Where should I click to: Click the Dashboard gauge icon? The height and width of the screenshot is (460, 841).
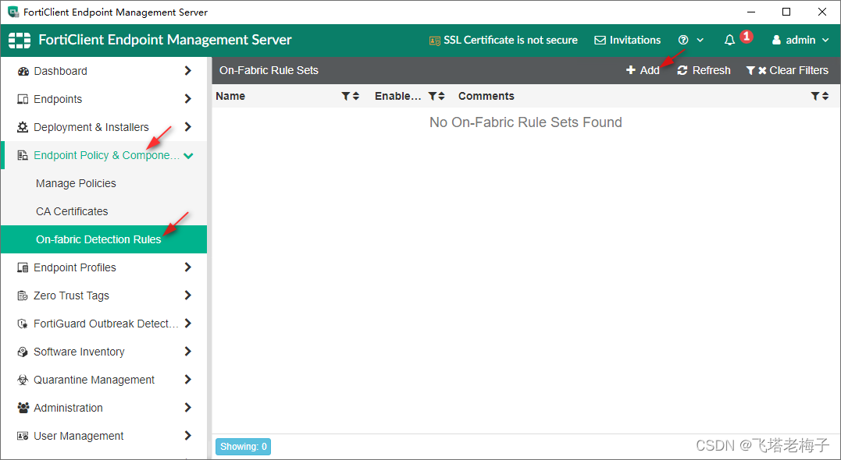[23, 71]
